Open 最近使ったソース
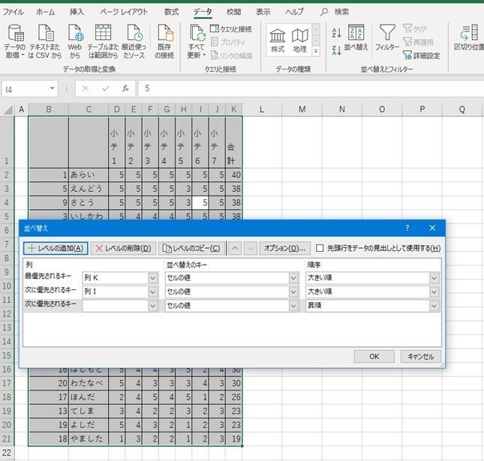The width and height of the screenshot is (484, 461). (x=134, y=42)
